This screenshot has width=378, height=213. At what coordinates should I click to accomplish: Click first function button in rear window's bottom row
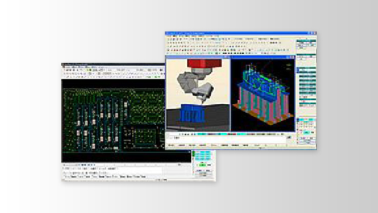coord(68,176)
